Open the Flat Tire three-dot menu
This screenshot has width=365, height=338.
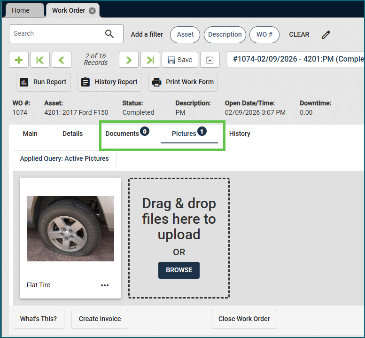(x=105, y=285)
